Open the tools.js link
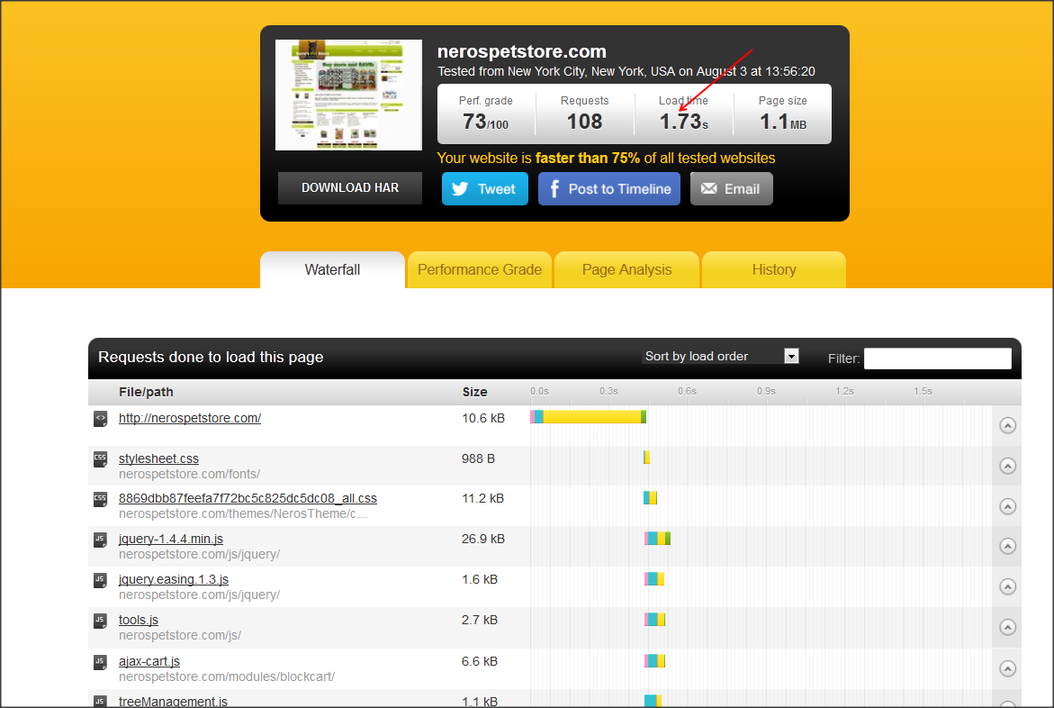 [139, 620]
